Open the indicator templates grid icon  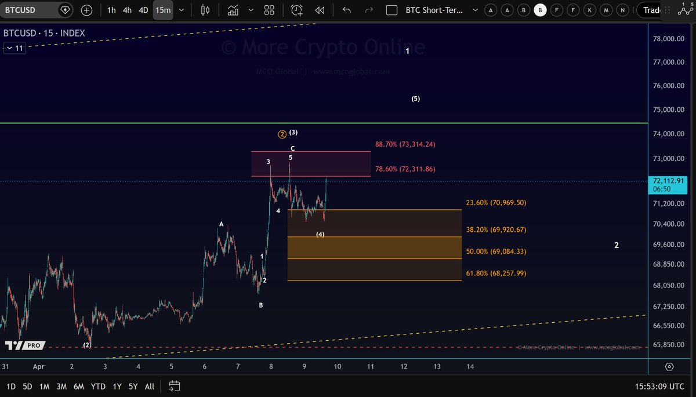(269, 10)
